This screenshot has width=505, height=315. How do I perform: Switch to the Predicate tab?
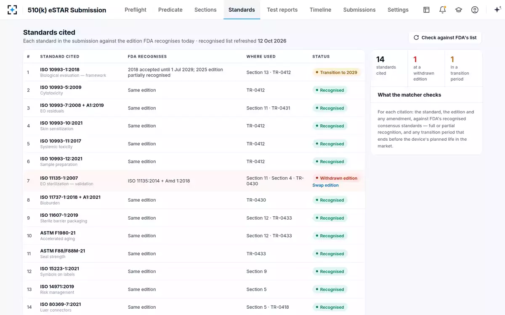(170, 10)
